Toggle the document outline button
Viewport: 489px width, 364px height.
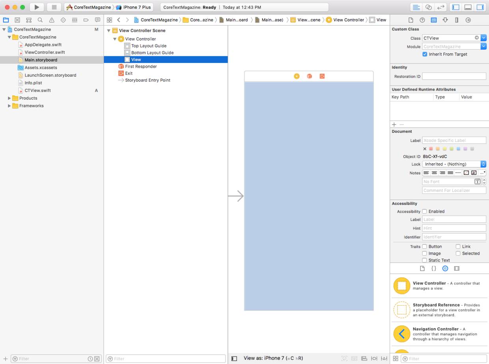coord(234,358)
